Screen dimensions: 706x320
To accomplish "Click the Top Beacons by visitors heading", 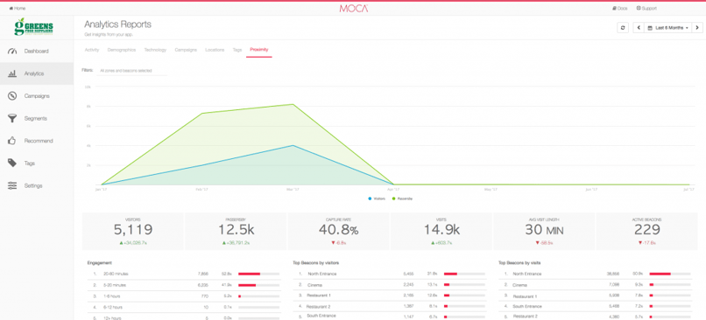I will (x=316, y=263).
